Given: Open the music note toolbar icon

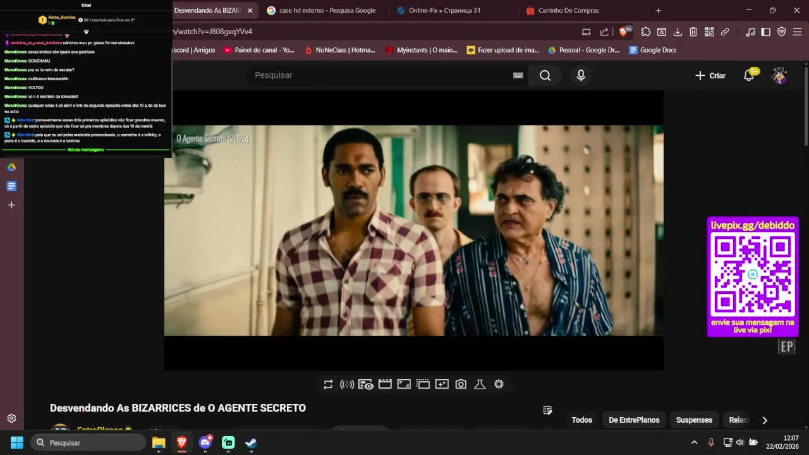Looking at the screenshot, I should [x=750, y=32].
